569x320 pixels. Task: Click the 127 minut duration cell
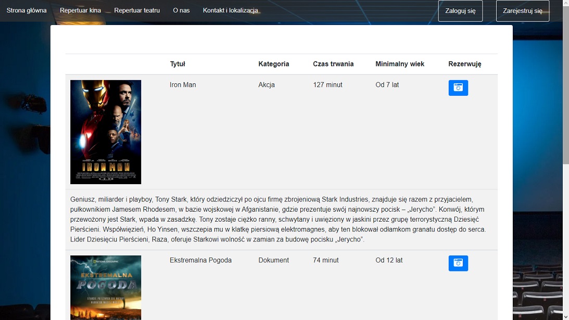click(327, 85)
